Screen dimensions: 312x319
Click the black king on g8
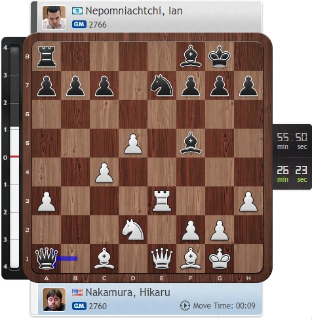(220, 56)
